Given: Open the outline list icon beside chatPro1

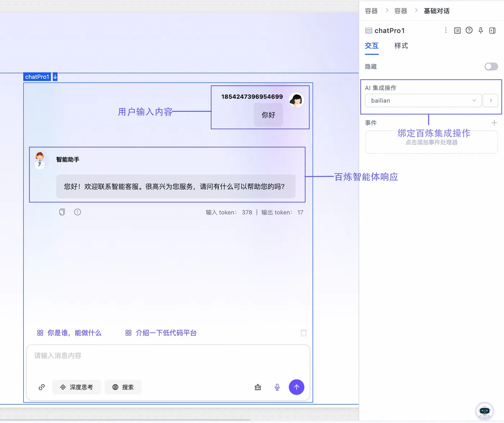Looking at the screenshot, I should coord(457,30).
